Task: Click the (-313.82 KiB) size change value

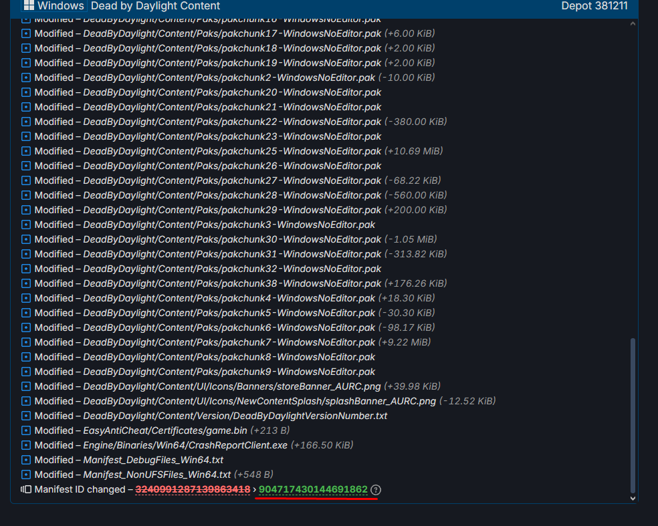Action: tap(416, 254)
